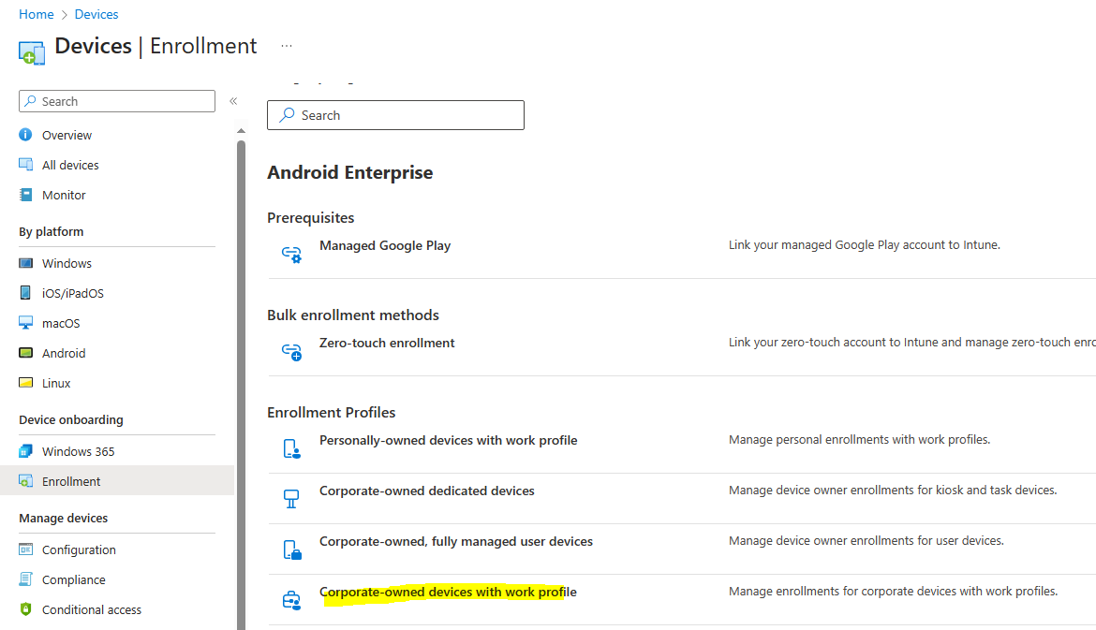Collapse the sidebar using the double-chevron

point(233,100)
